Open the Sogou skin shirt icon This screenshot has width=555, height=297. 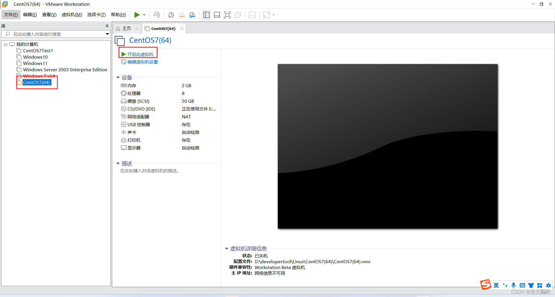531,285
